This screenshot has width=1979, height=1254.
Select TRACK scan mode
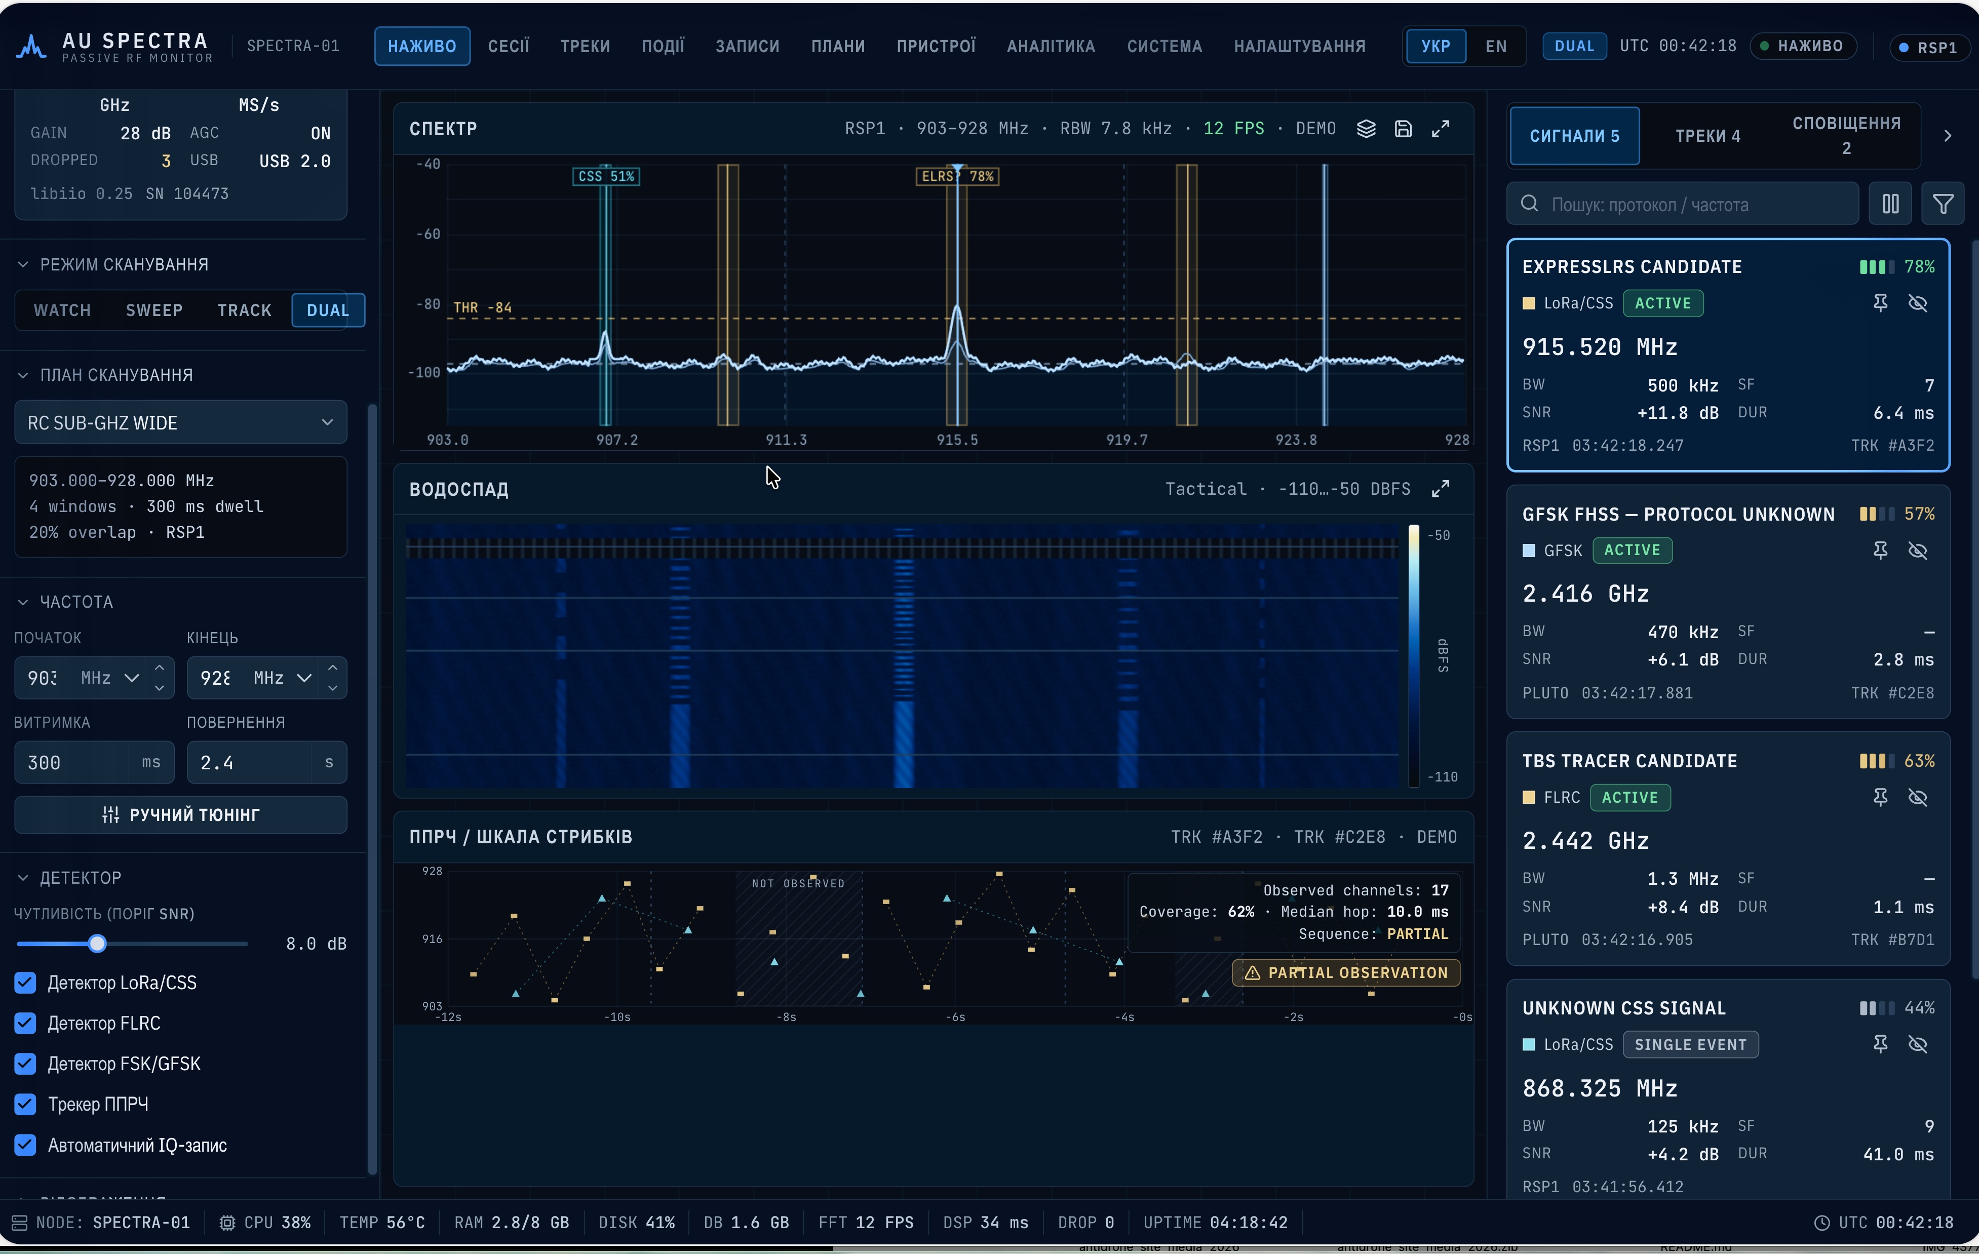(x=245, y=310)
